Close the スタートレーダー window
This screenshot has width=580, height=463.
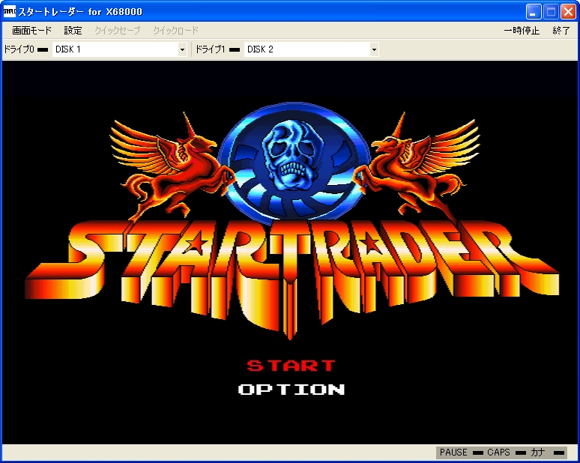point(568,12)
